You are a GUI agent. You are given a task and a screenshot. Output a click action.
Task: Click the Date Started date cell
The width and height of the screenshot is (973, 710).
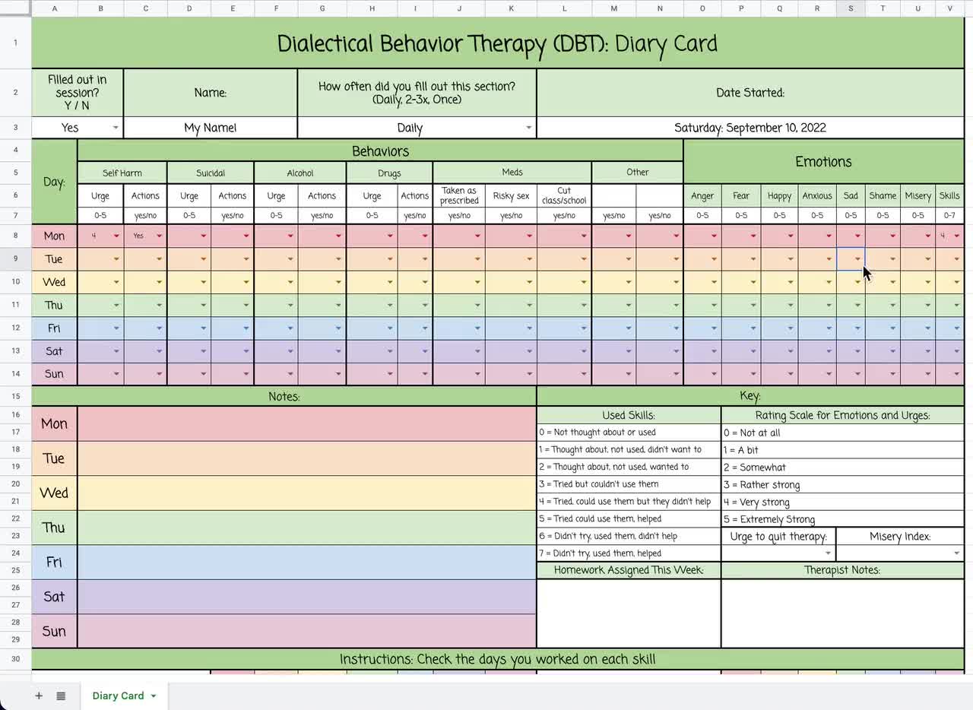[750, 127]
